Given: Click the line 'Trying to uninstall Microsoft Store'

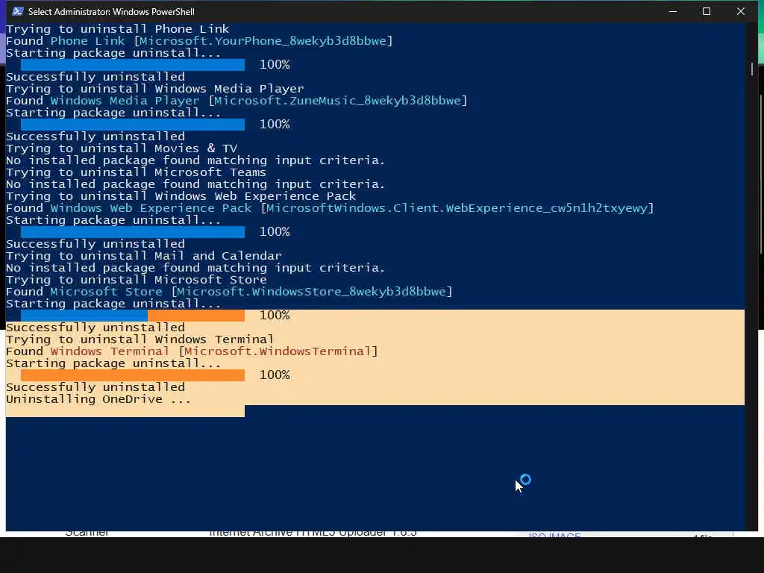Looking at the screenshot, I should click(x=137, y=280).
